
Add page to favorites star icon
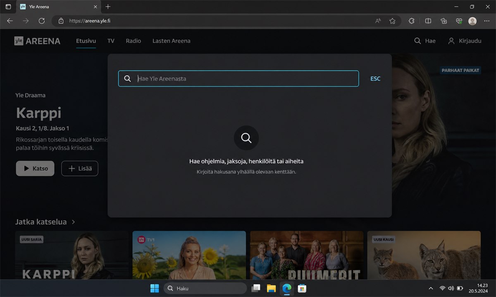(392, 21)
